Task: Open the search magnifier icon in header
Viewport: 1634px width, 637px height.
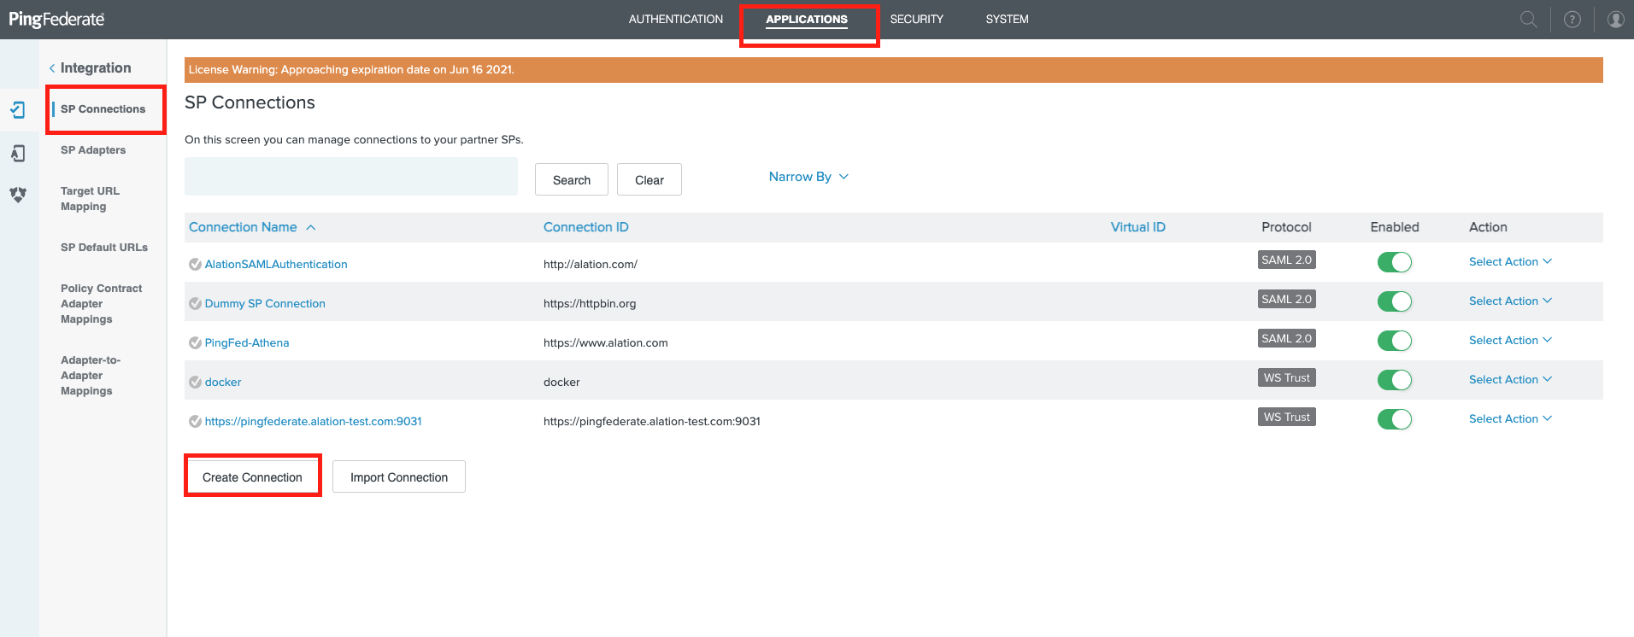Action: pos(1528,19)
